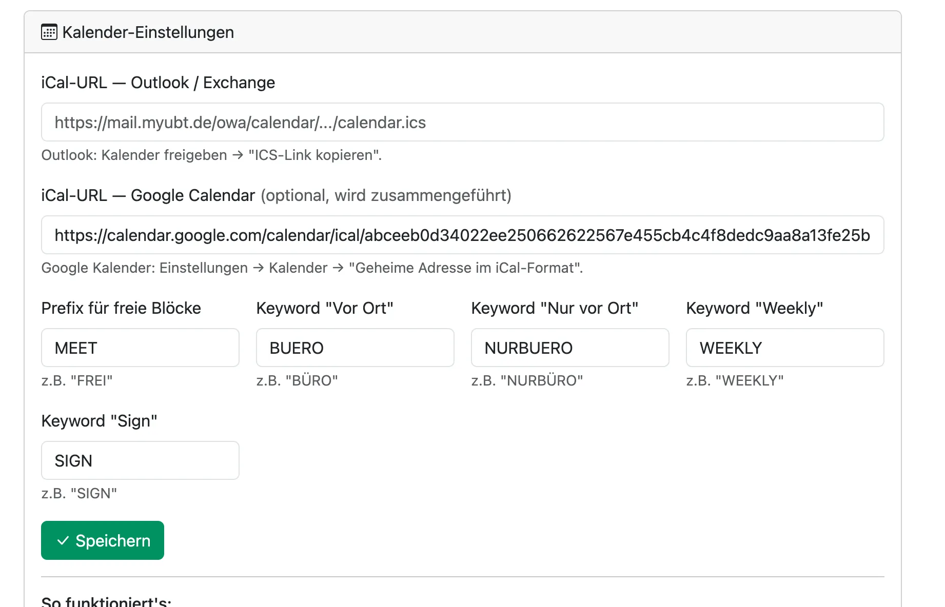Edit the Prefix für freie Blöcke field
The width and height of the screenshot is (945, 607).
140,348
